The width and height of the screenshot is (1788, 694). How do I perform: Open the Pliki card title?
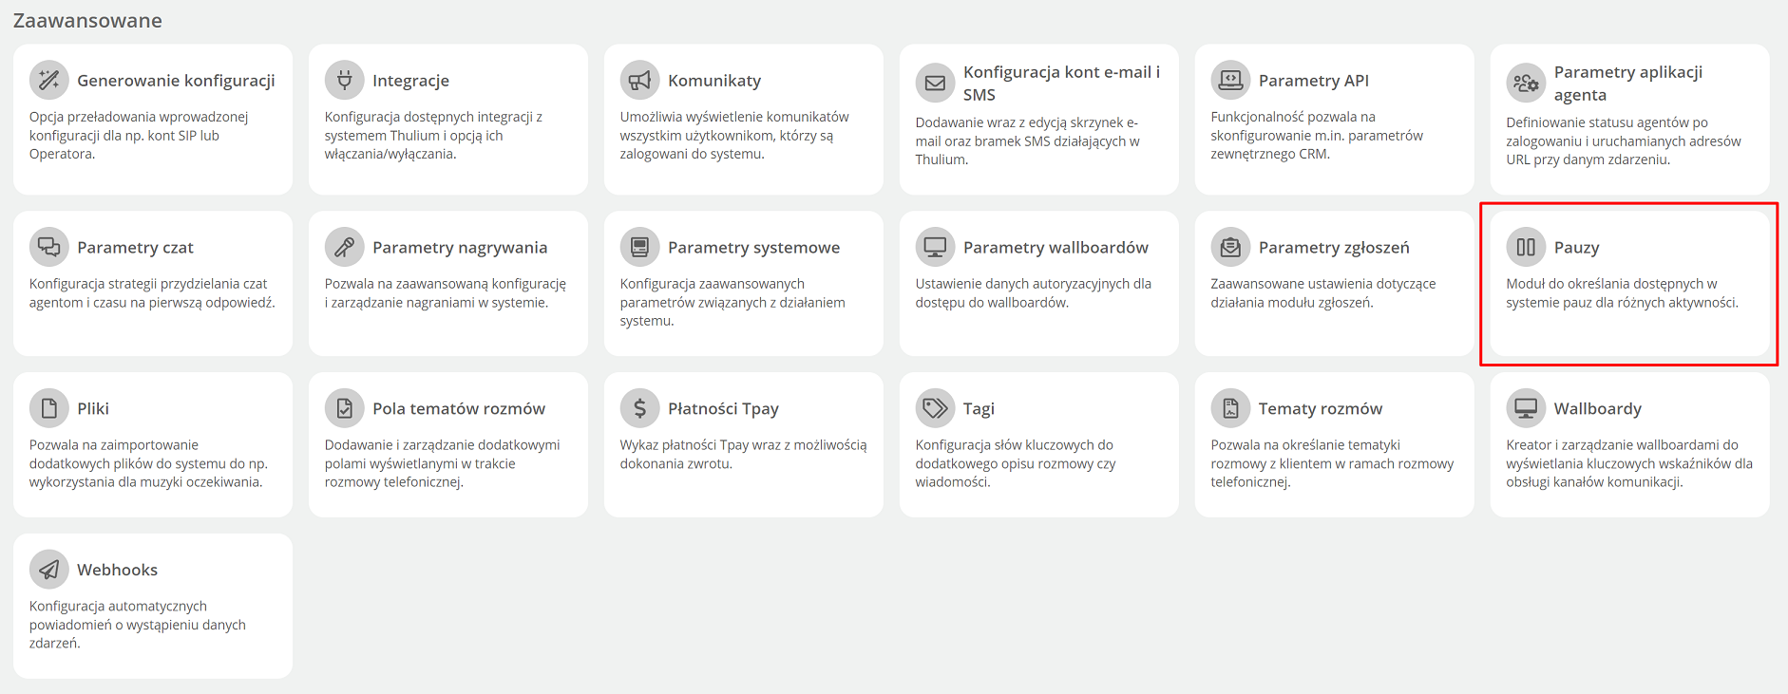tap(93, 408)
